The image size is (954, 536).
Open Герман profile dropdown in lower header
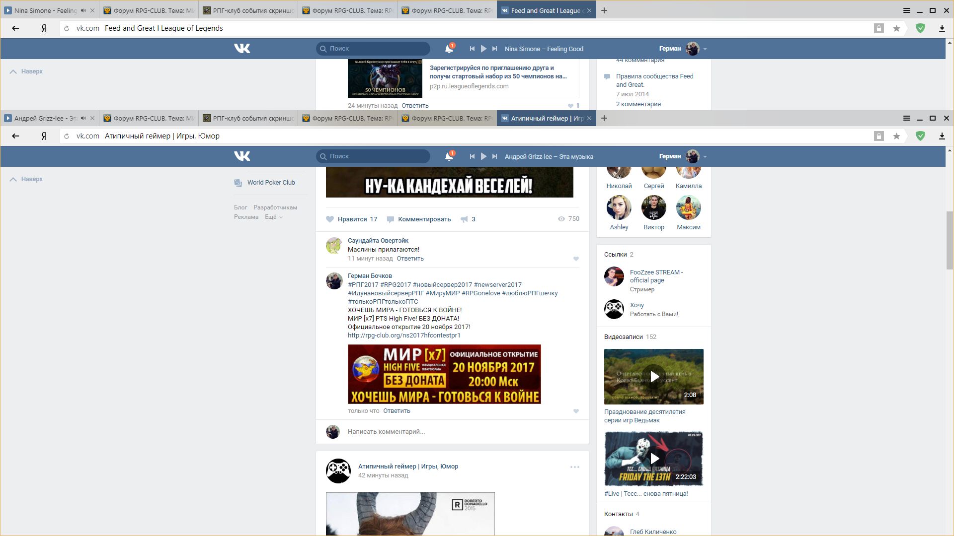click(x=705, y=156)
